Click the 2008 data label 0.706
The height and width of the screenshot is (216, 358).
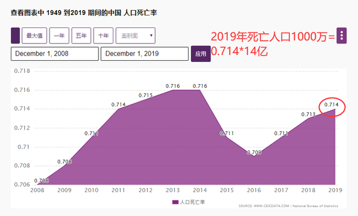[x=41, y=181]
